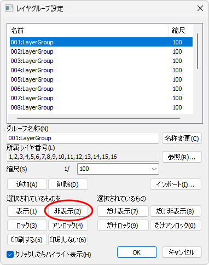Open the インポート(I)... button
The image size is (209, 265).
(176, 185)
